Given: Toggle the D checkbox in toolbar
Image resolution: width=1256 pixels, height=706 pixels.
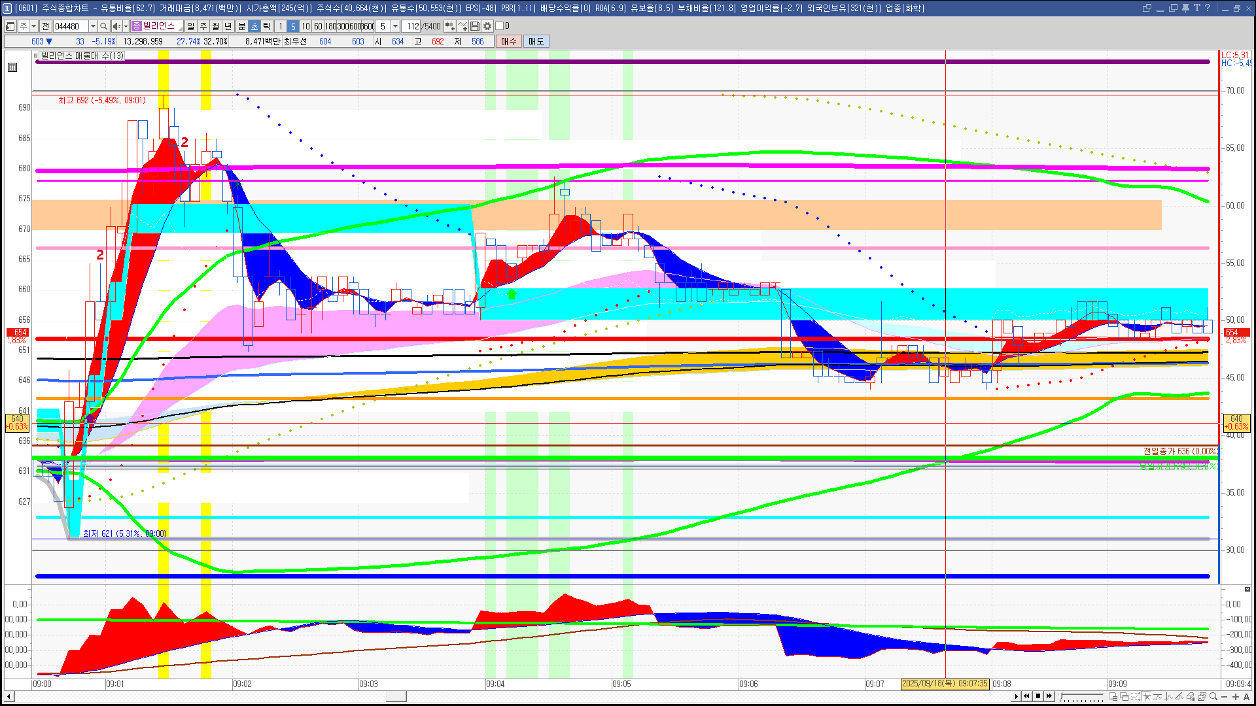Looking at the screenshot, I should [x=499, y=26].
